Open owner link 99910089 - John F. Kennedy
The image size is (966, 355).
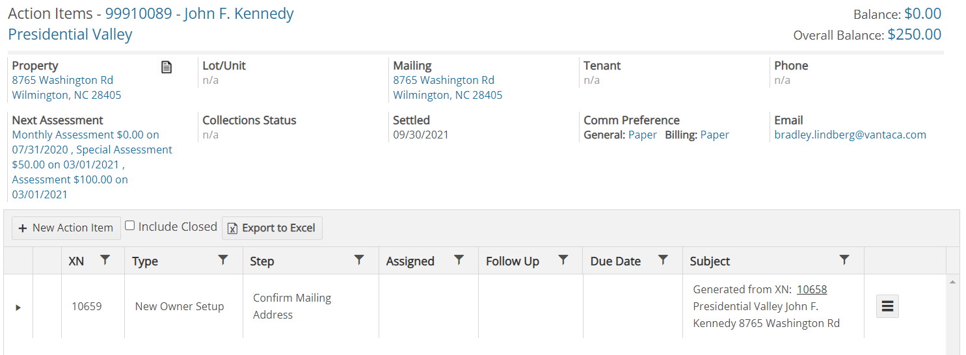[x=200, y=14]
